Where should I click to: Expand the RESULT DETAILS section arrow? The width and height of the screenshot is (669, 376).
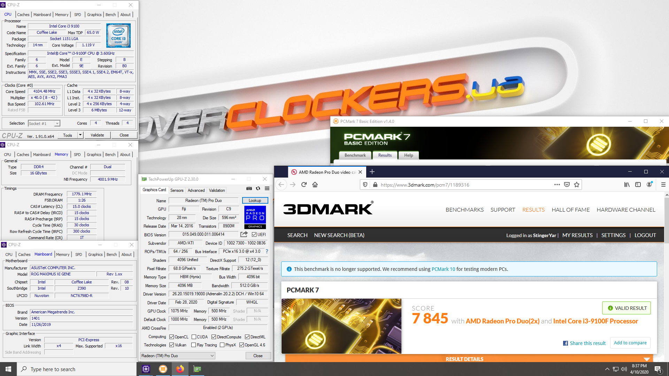click(x=647, y=359)
